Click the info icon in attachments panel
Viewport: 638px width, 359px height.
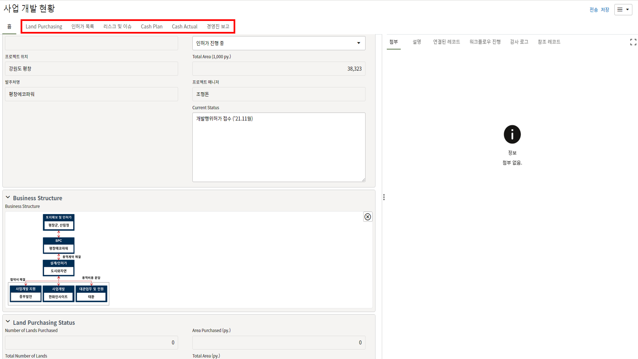pos(512,134)
